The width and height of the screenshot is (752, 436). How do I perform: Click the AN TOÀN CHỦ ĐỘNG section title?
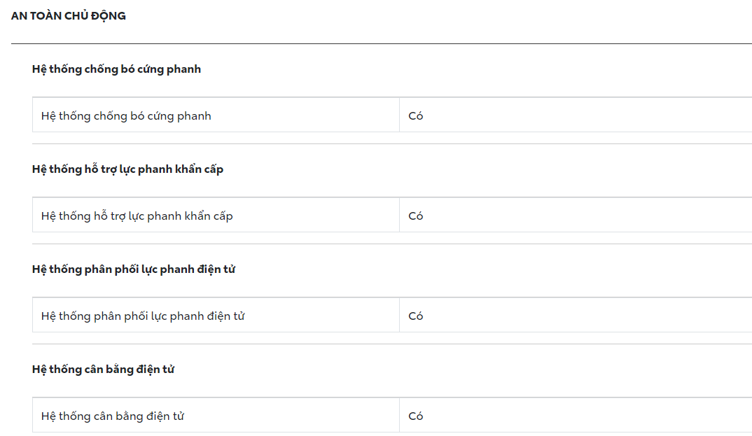[69, 15]
